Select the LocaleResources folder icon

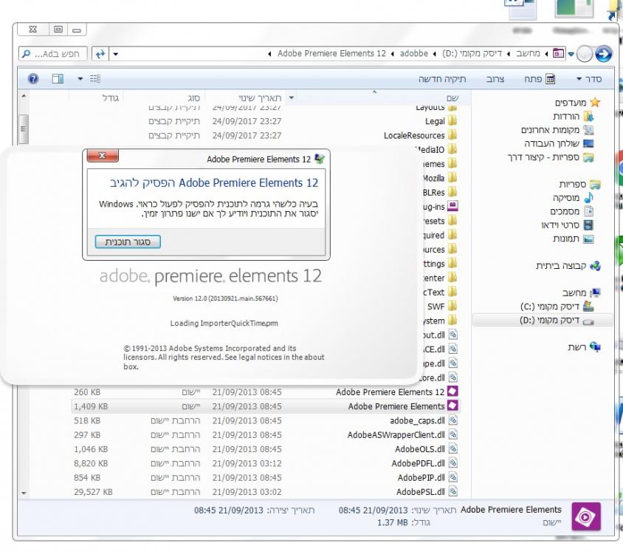tap(452, 135)
